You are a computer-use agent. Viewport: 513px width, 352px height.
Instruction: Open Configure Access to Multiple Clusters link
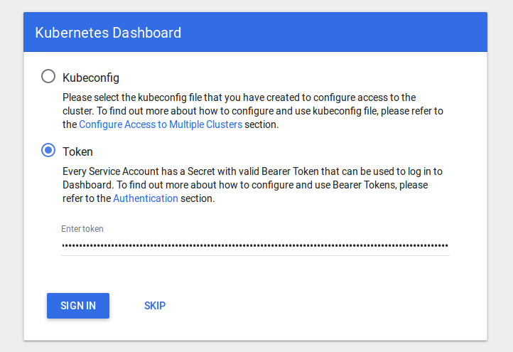[x=161, y=124]
